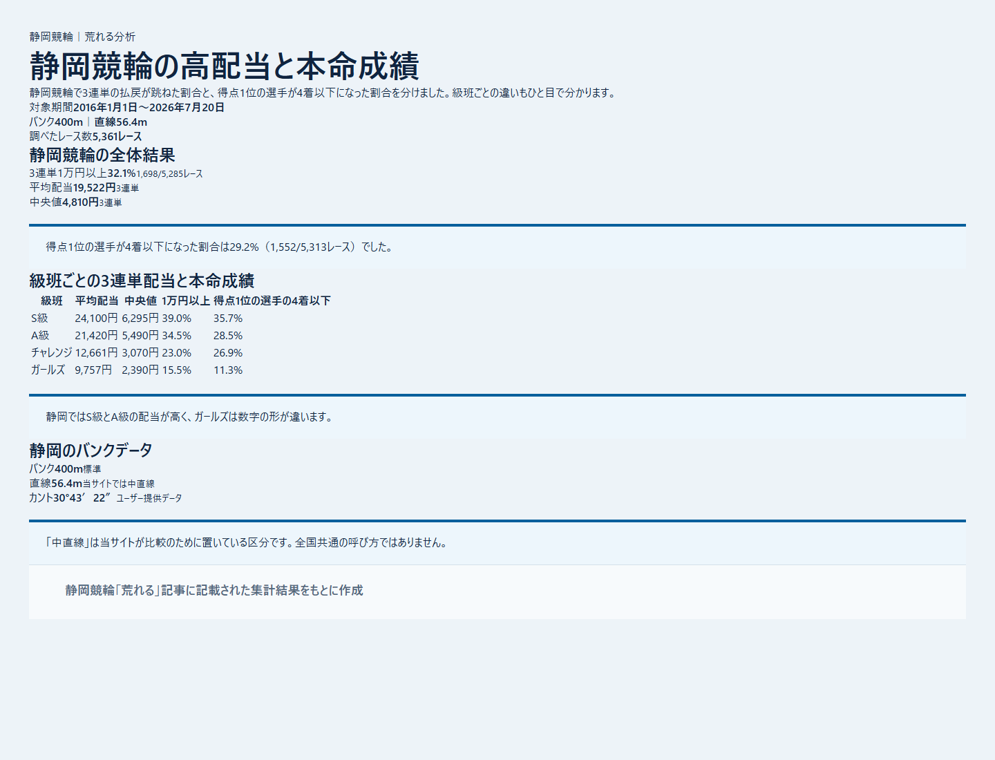Click the S級 median 6,295円
The width and height of the screenshot is (995, 760).
pos(140,319)
